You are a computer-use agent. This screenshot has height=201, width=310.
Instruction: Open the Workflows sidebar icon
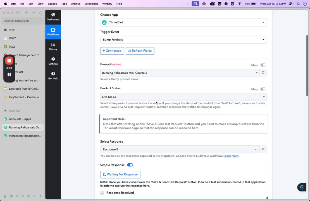coord(53,30)
